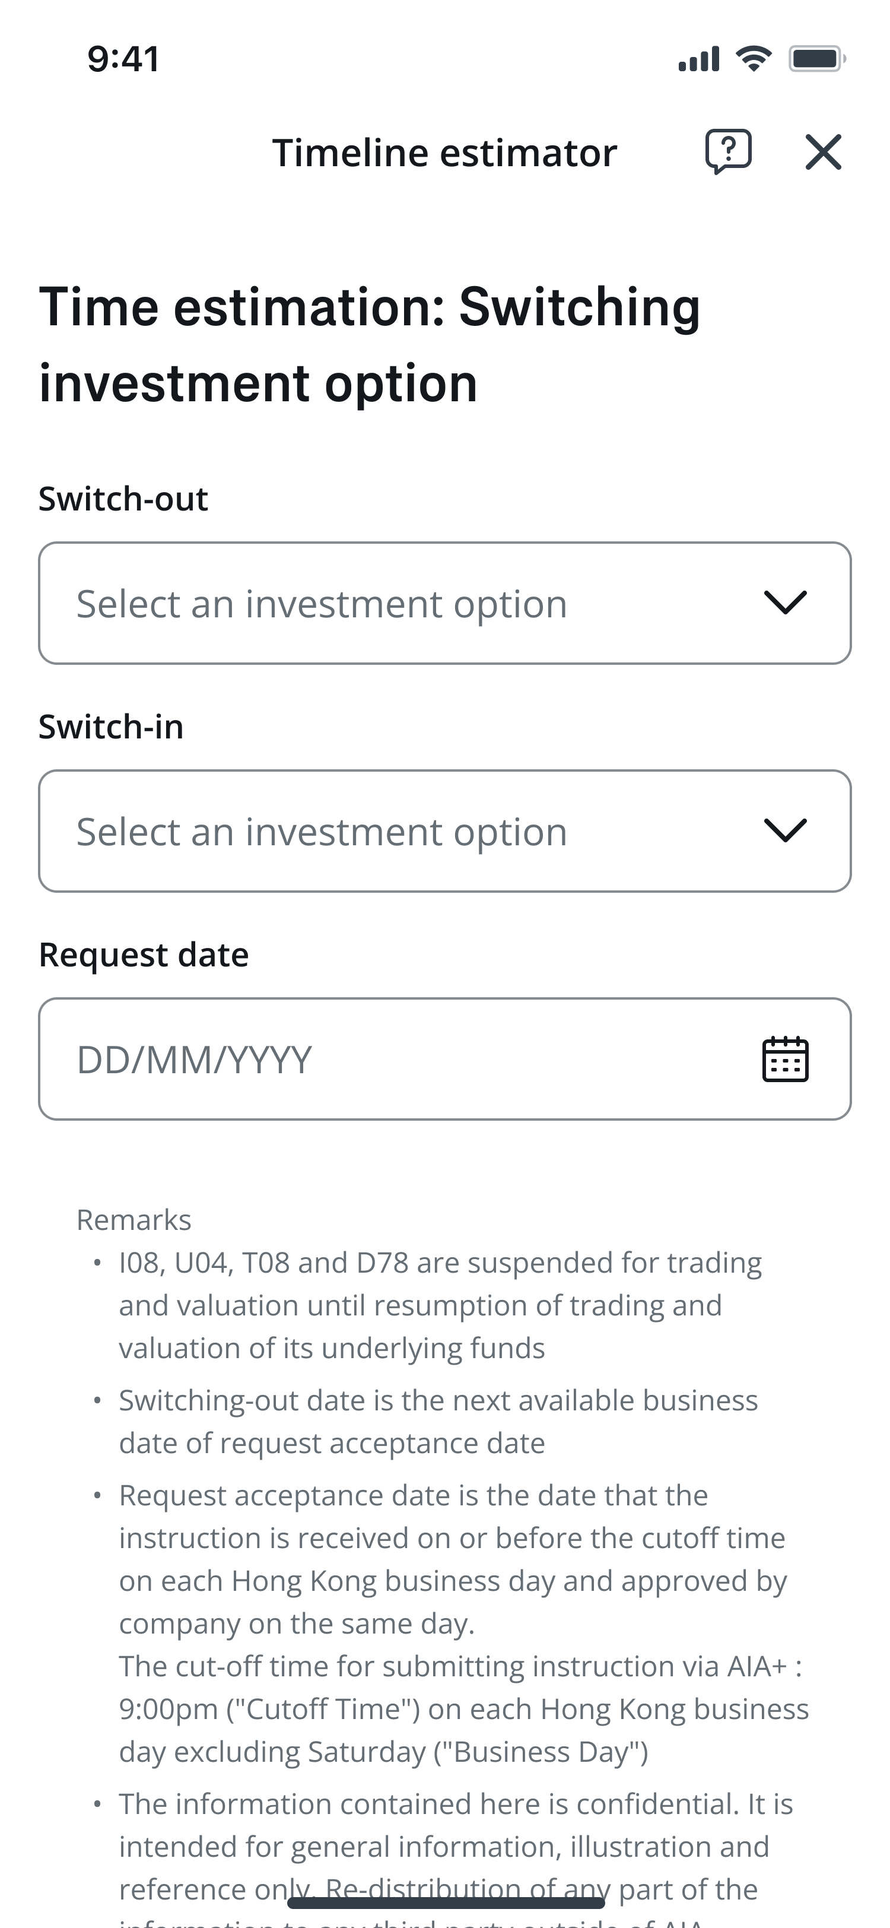
Task: Tap the 9:41 clock in the status bar
Action: 123,59
